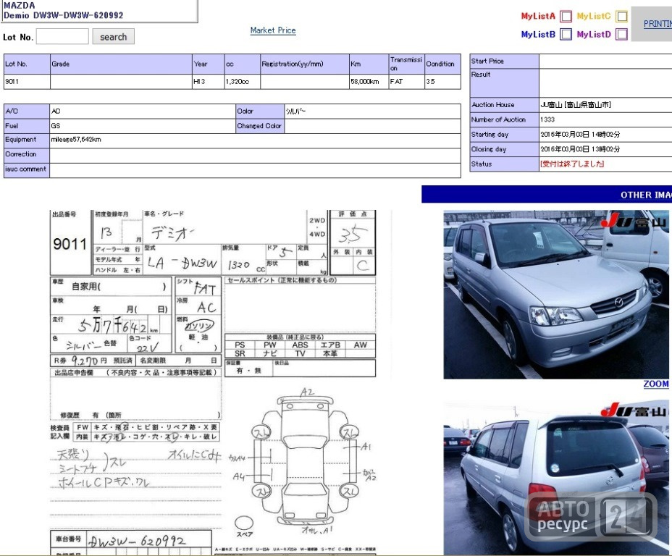672x556 pixels.
Task: Click the OTHER IMAGES header bar
Action: (x=547, y=195)
